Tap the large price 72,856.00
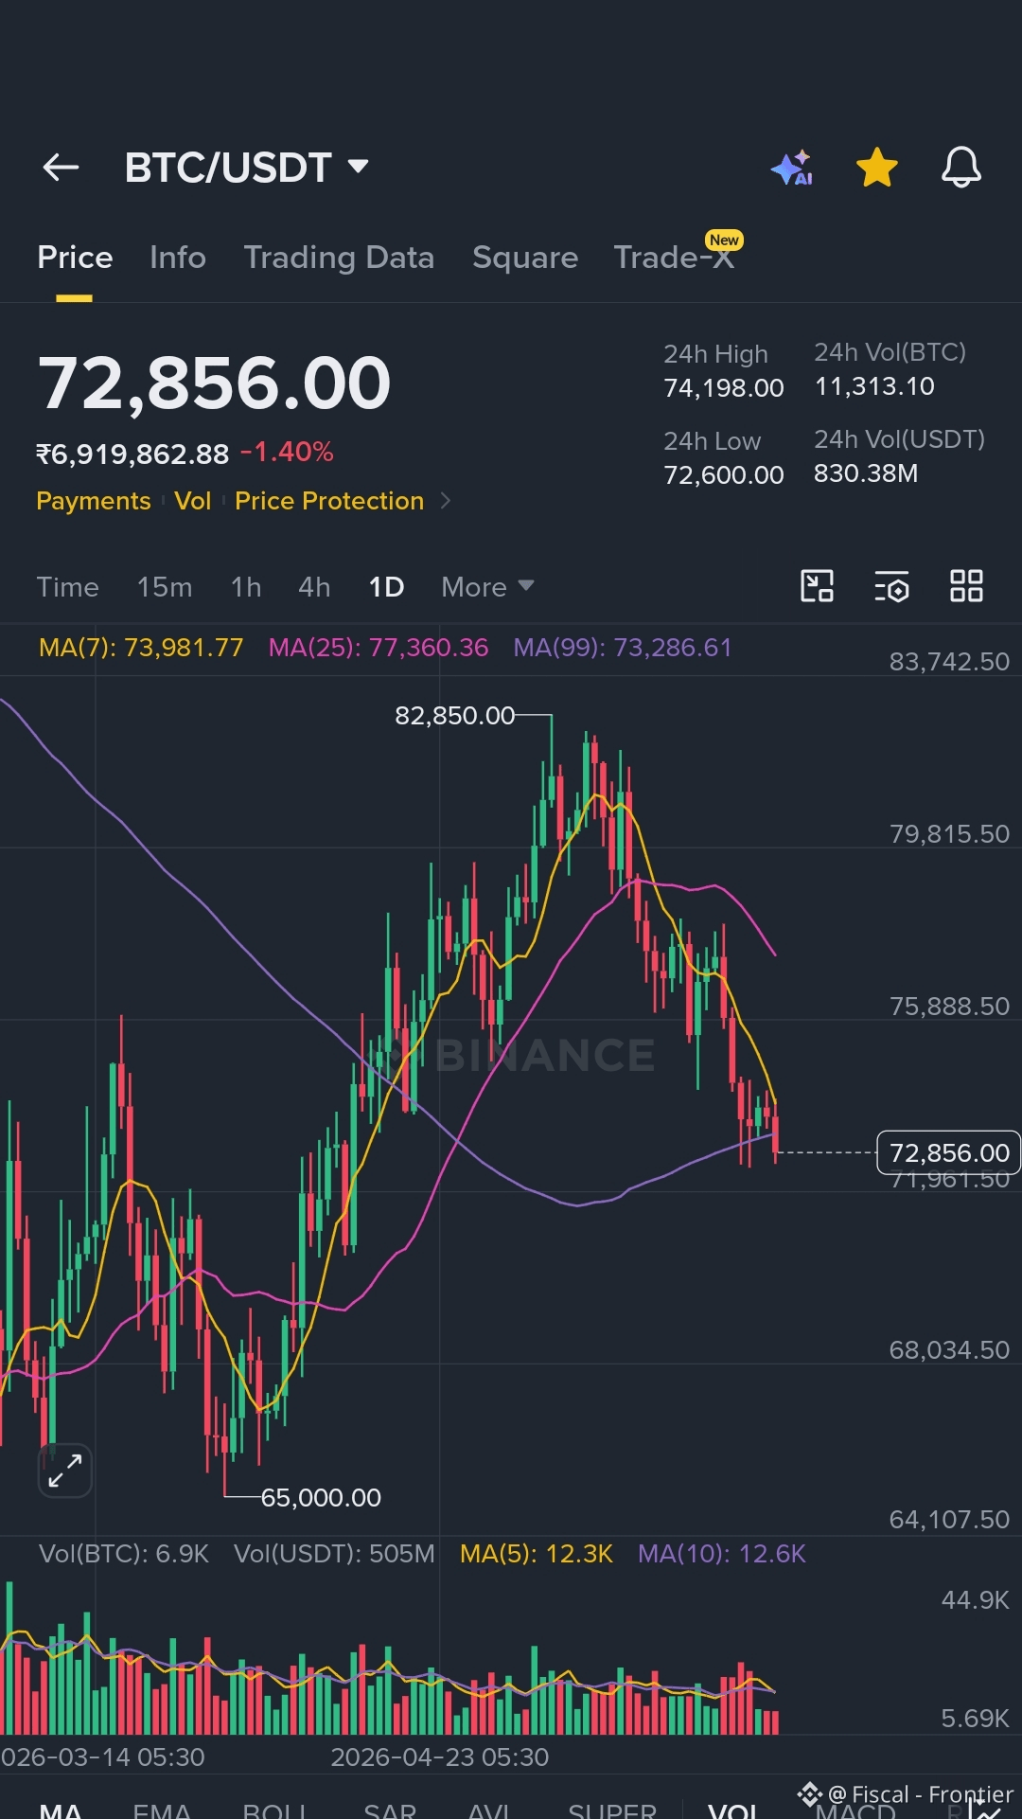The width and height of the screenshot is (1022, 1819). pyautogui.click(x=214, y=383)
